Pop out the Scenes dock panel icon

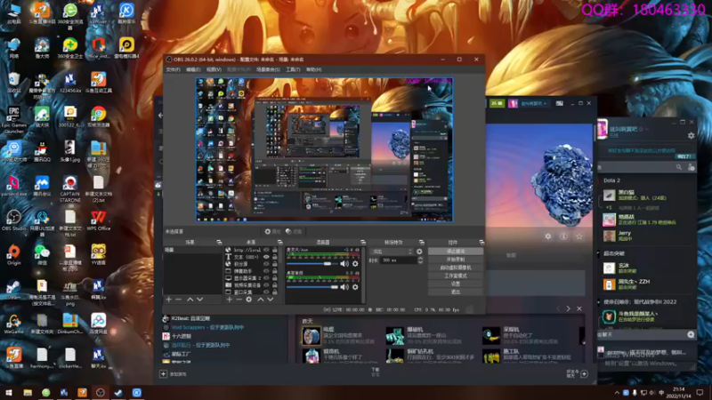click(x=219, y=242)
